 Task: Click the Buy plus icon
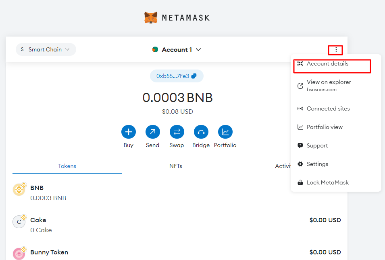(x=129, y=132)
